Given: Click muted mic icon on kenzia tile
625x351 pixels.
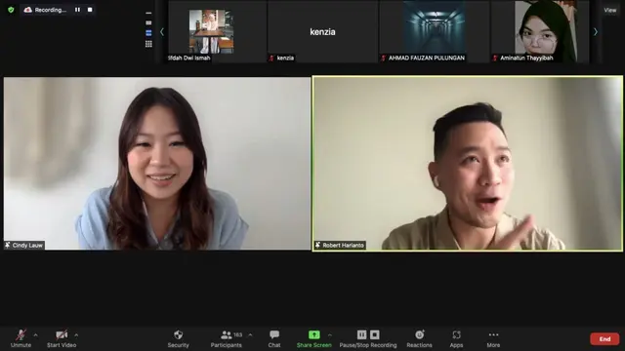Looking at the screenshot, I should click(x=271, y=58).
